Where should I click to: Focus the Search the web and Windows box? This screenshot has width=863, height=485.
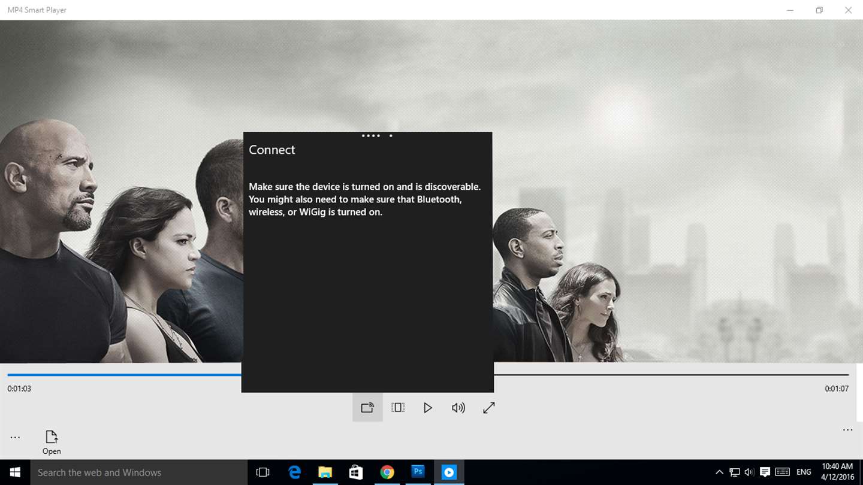tap(138, 472)
